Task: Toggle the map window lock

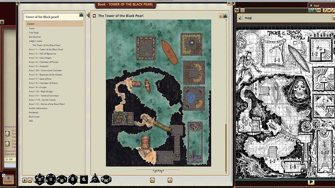Action: point(314,10)
